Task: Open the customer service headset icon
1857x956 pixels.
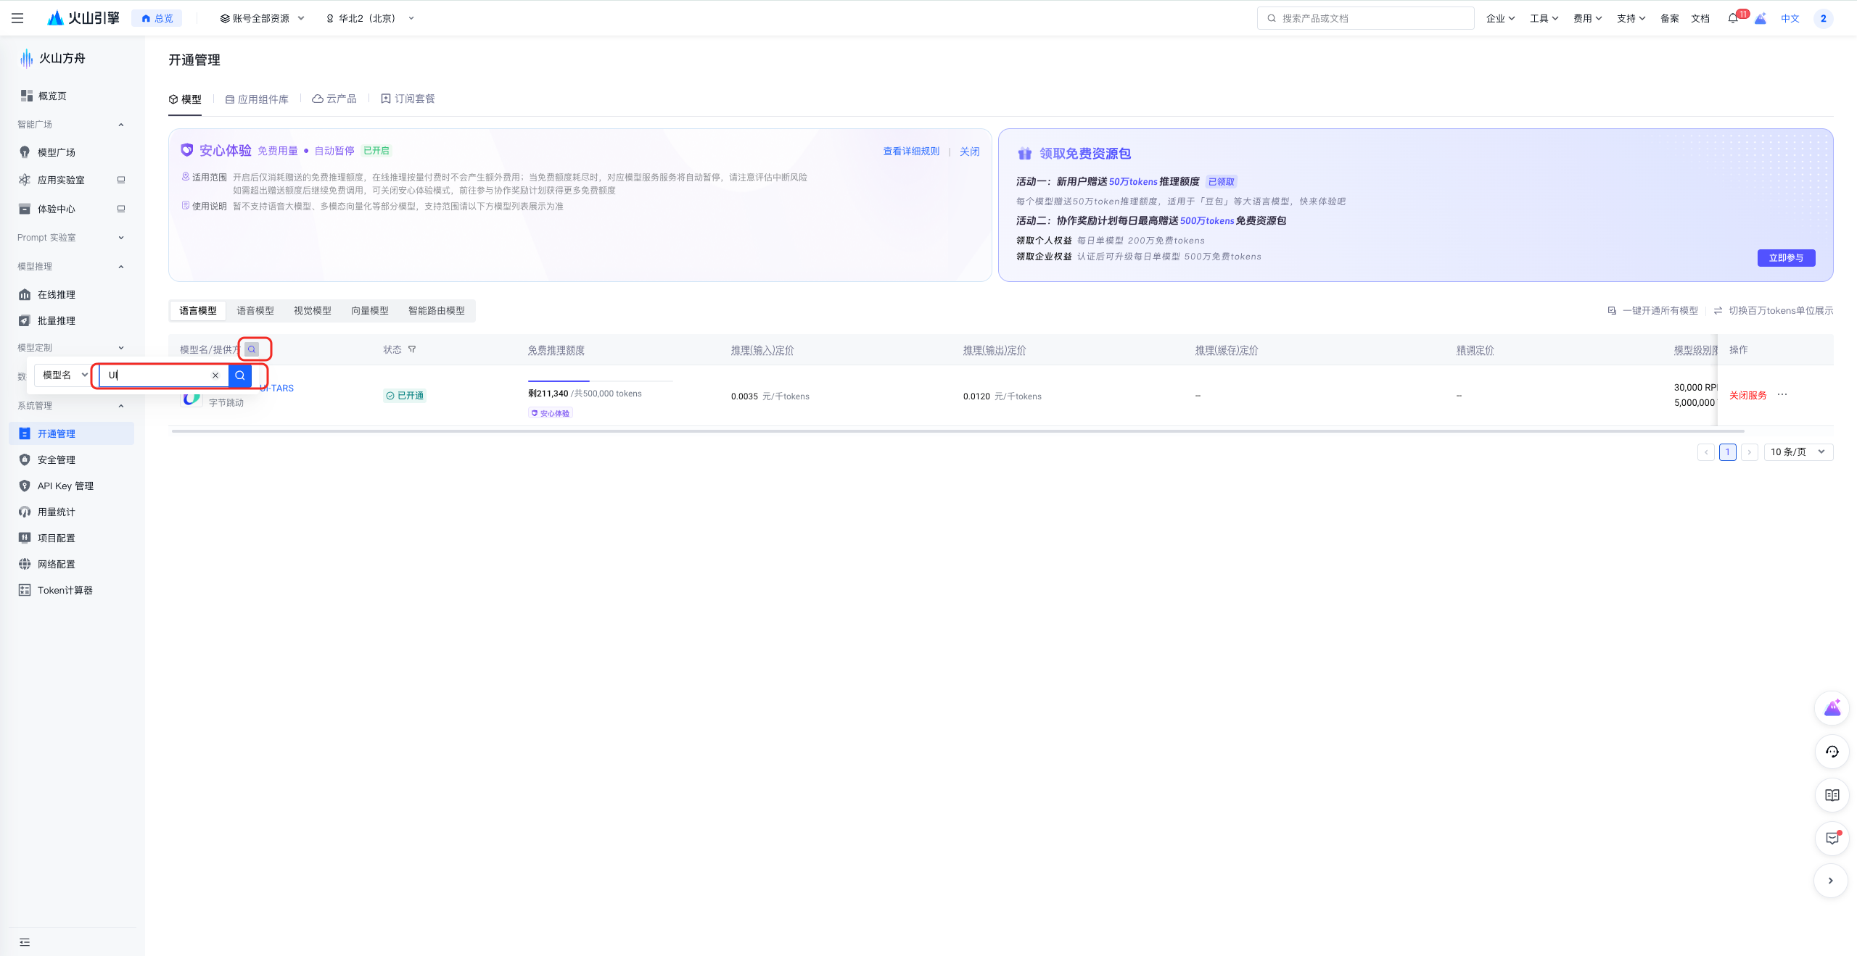Action: [1832, 752]
